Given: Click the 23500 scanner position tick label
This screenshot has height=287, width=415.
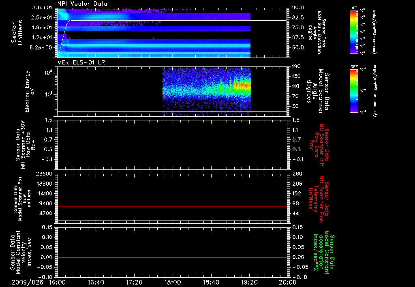Looking at the screenshot, I should click(44, 173).
